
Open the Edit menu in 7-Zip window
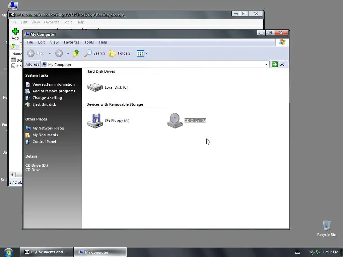coord(24,22)
